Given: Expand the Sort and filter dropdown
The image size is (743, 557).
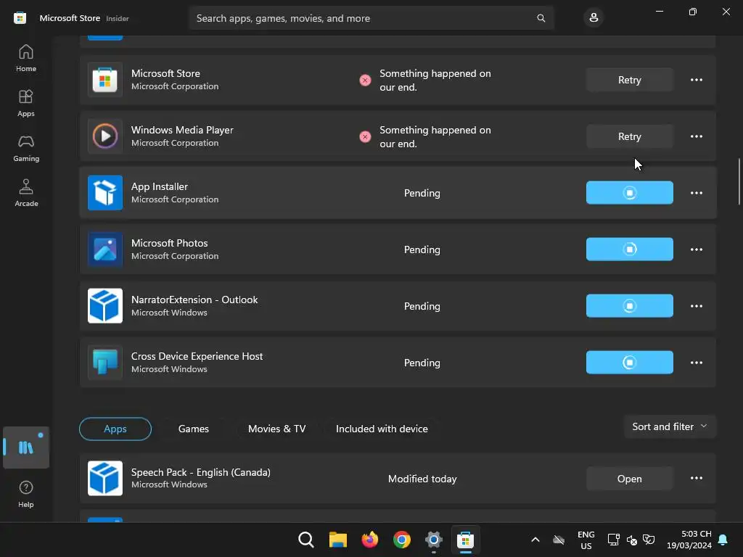Looking at the screenshot, I should (x=670, y=426).
